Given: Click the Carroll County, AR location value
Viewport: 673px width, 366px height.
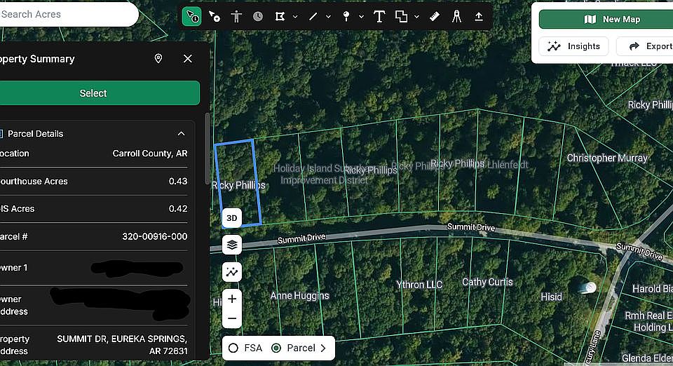Looking at the screenshot, I should 150,154.
